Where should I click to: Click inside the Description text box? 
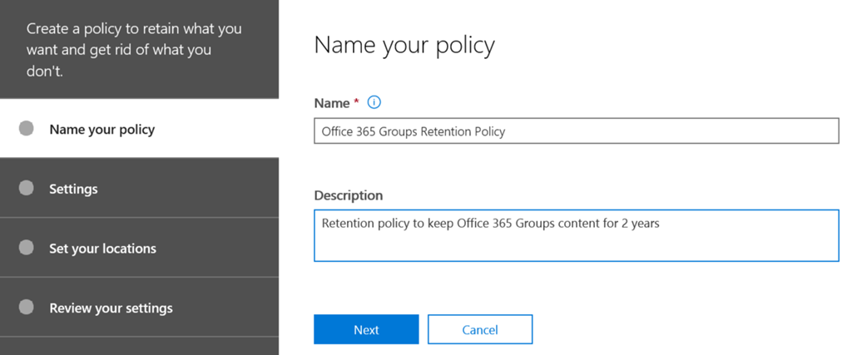[576, 243]
